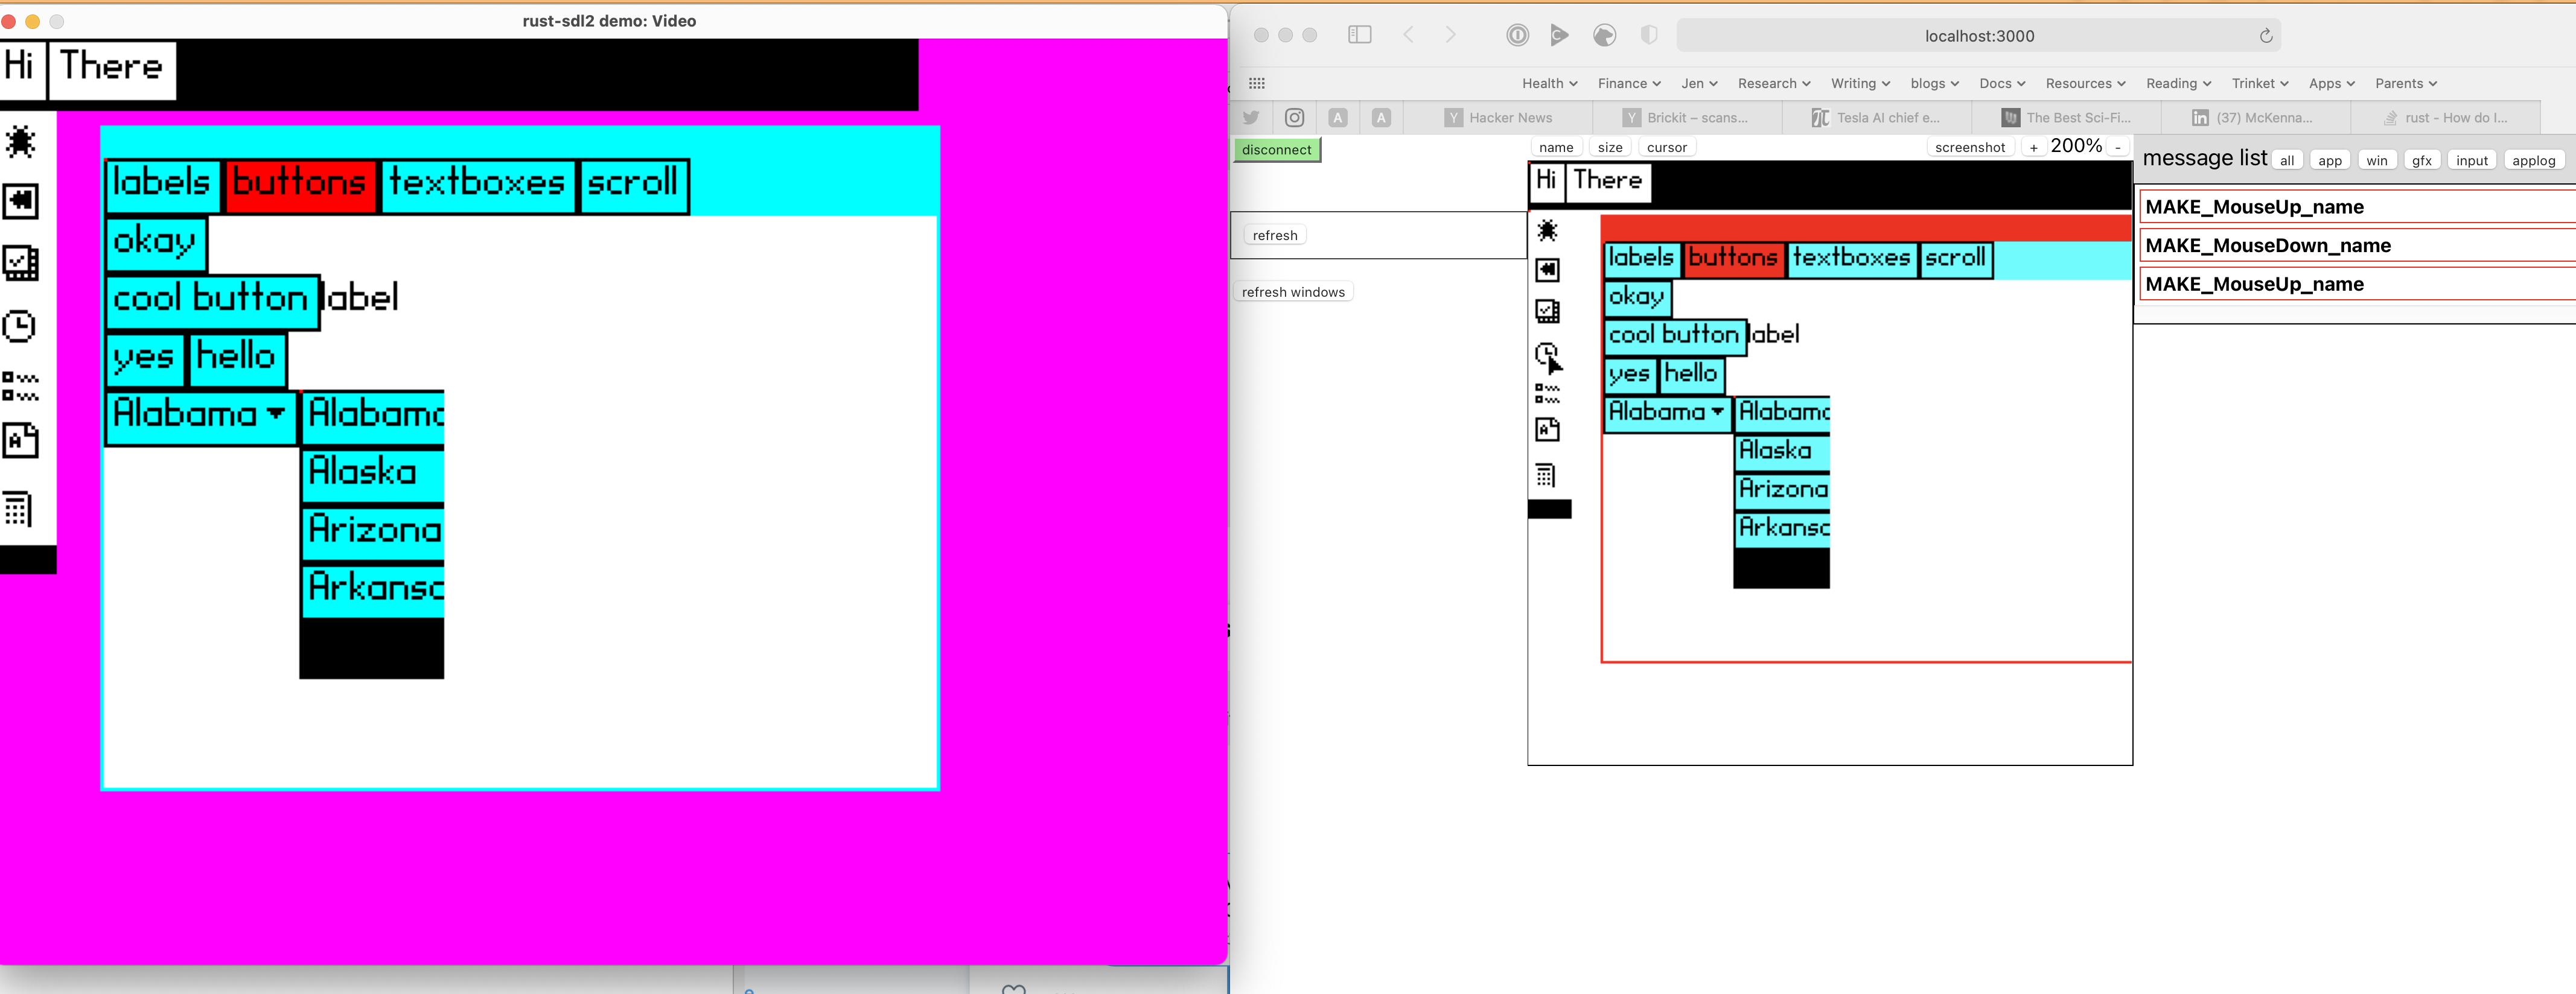This screenshot has width=2576, height=994.
Task: Click the Twitter bird tab icon
Action: (1250, 118)
